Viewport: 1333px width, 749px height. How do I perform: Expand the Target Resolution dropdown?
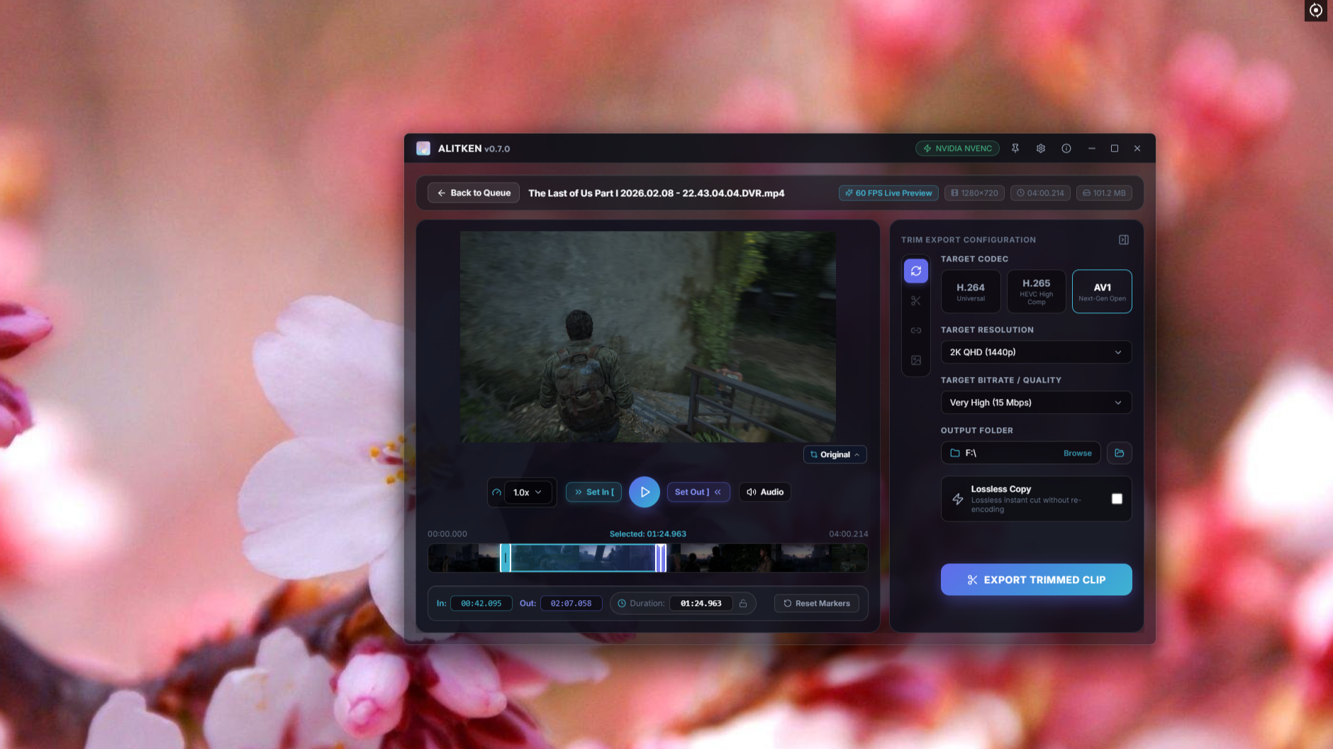tap(1036, 352)
